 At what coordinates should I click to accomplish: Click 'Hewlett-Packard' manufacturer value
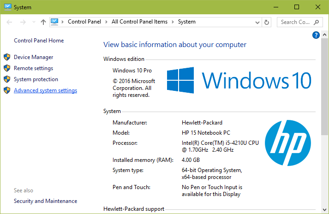[202, 123]
